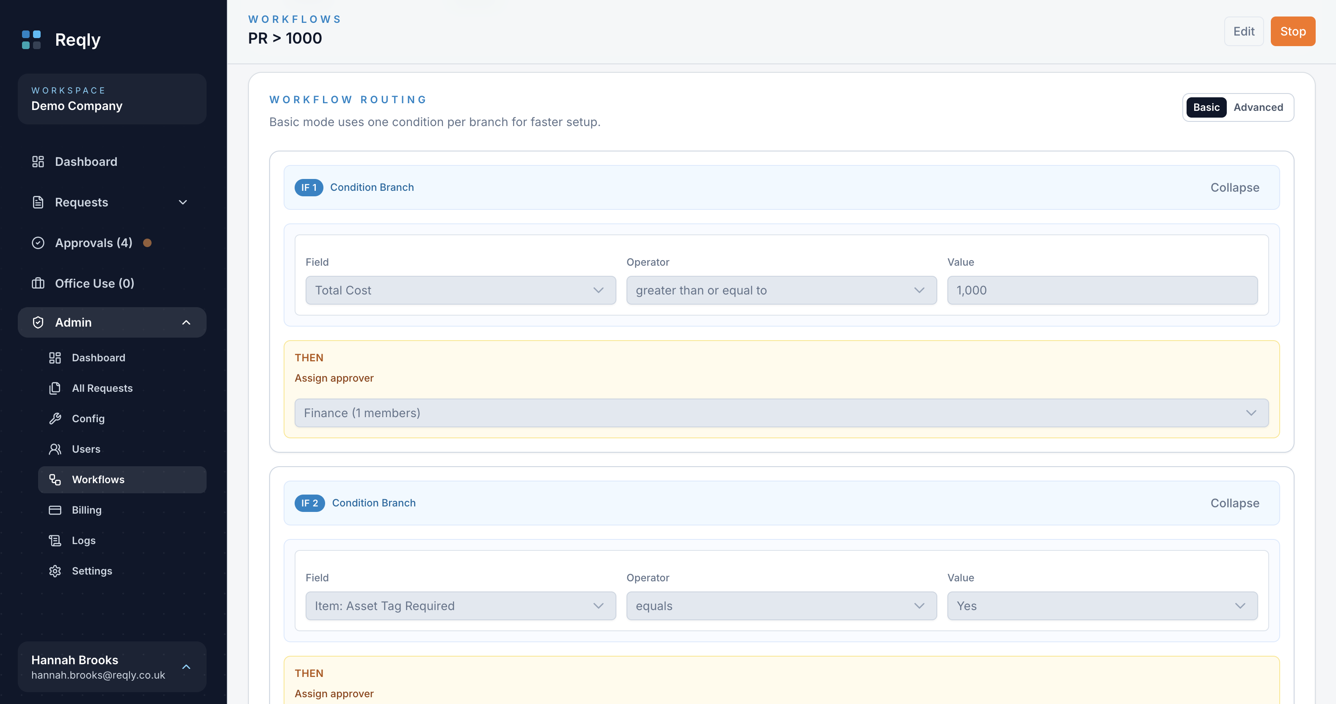Click the Workflows flow icon
The height and width of the screenshot is (704, 1336).
tap(55, 479)
